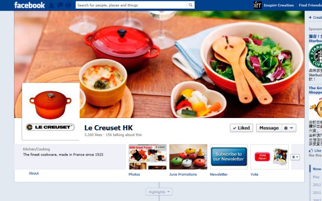Open dropdown arrow beside Message gear
The height and width of the screenshot is (201, 322).
pos(291,128)
